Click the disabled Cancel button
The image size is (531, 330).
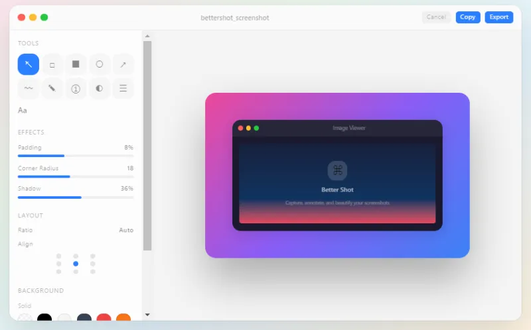click(x=436, y=17)
